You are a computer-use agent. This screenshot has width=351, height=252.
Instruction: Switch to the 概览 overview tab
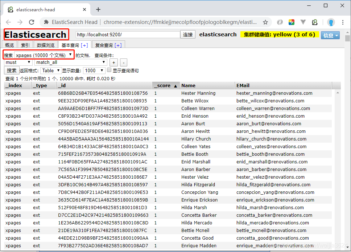coord(9,45)
